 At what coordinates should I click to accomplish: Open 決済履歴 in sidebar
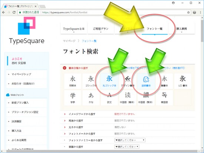27,122
